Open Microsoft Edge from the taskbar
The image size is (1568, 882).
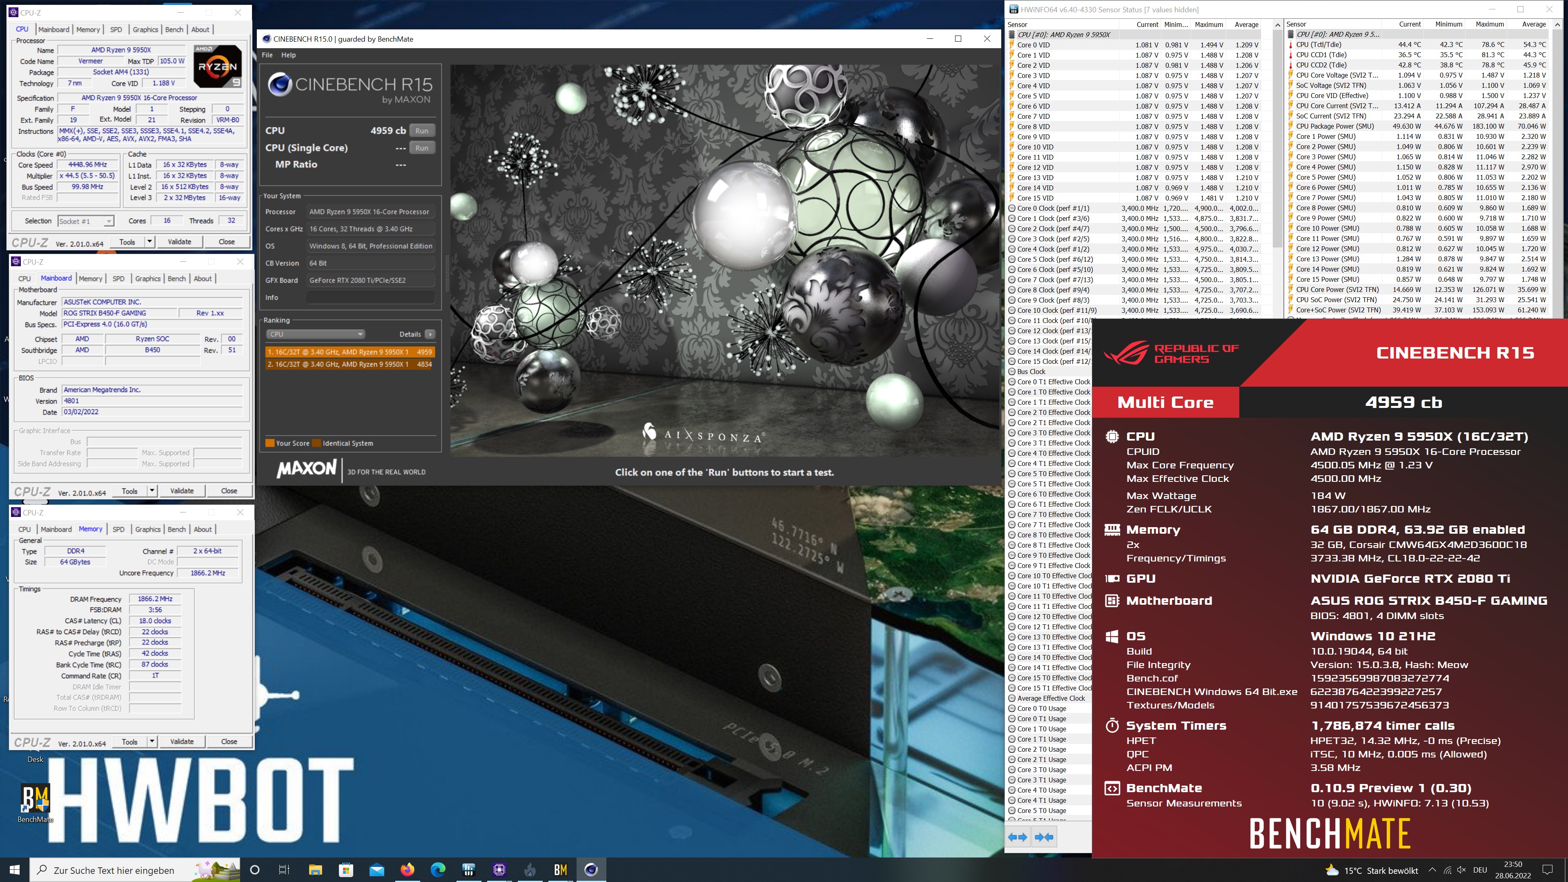(438, 870)
